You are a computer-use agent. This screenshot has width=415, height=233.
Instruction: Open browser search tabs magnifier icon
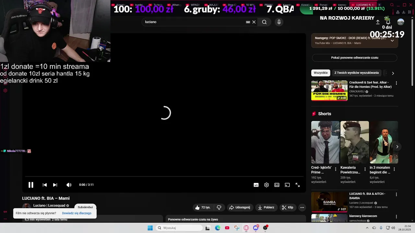[392, 5]
